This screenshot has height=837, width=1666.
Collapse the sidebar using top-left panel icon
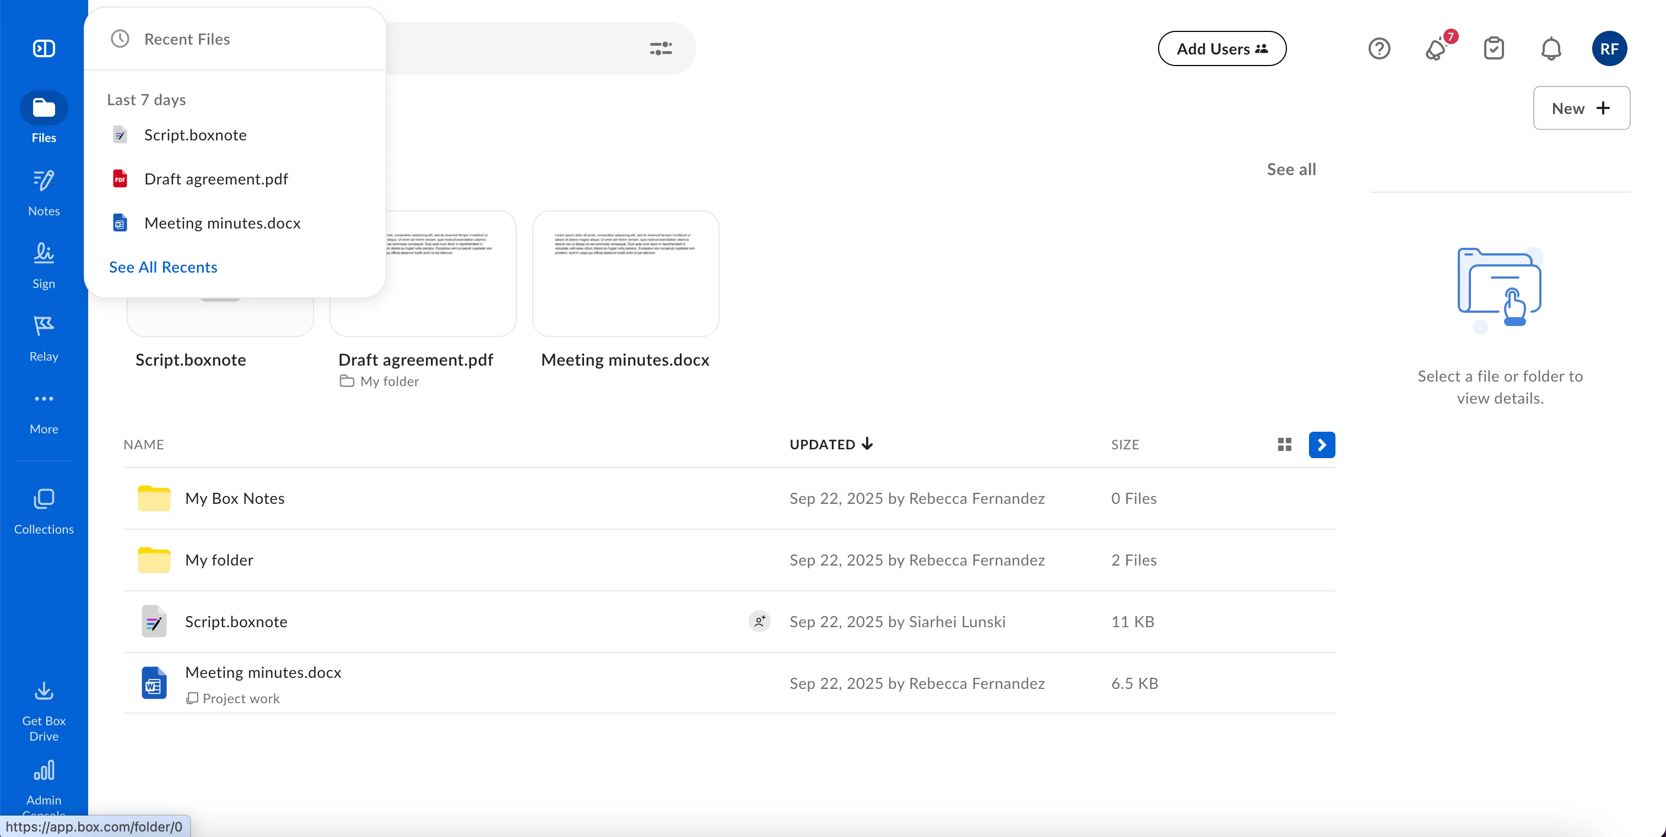44,48
